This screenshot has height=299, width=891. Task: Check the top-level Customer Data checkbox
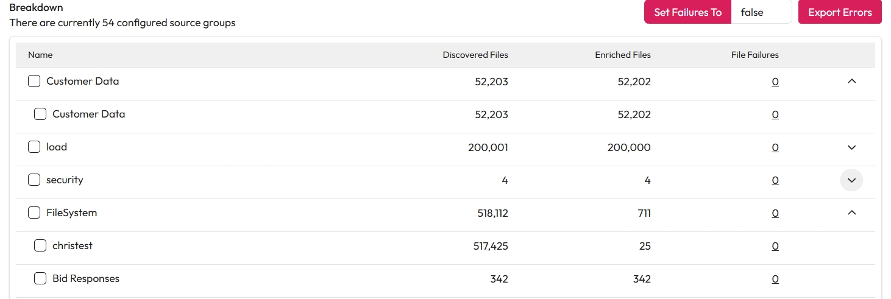[34, 82]
